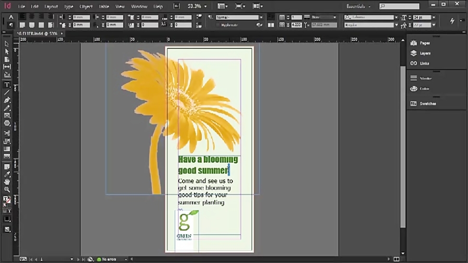Click the fill and stroke swatch in toolbox

[x=7, y=200]
